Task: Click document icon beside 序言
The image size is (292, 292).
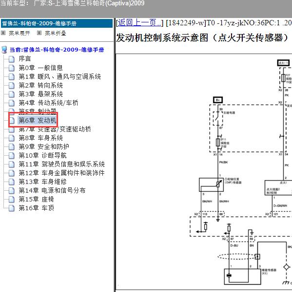Action: click(12, 59)
